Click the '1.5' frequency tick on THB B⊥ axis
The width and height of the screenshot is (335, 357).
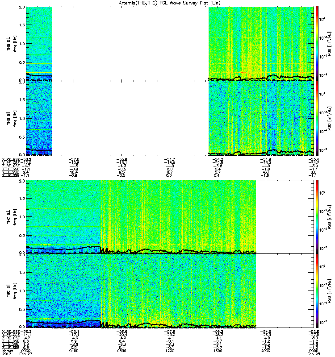click(x=22, y=25)
